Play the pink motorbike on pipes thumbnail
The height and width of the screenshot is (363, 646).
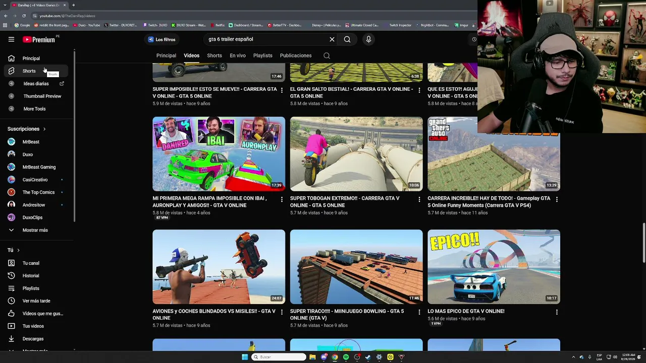(x=356, y=154)
